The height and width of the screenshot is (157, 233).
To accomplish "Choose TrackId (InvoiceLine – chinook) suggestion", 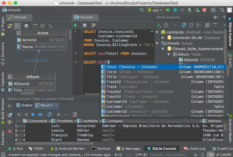I will (x=164, y=82).
